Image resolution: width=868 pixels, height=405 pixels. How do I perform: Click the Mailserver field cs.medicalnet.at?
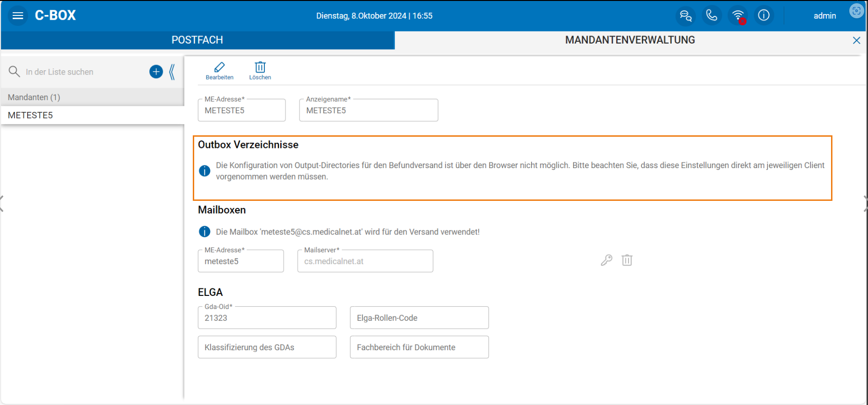pos(365,261)
